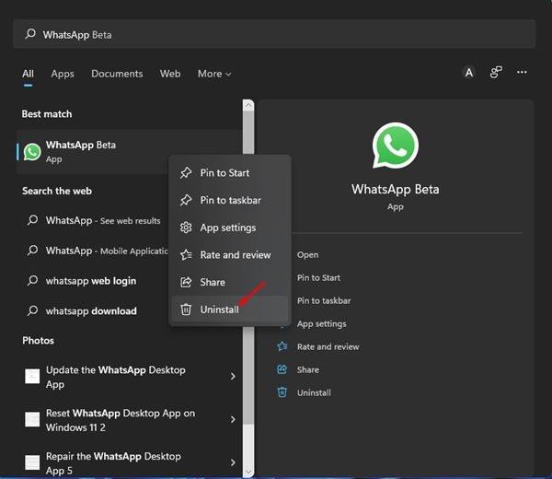This screenshot has height=479, width=552.
Task: Click search icon beside 'whatsapp web login'
Action: point(32,281)
